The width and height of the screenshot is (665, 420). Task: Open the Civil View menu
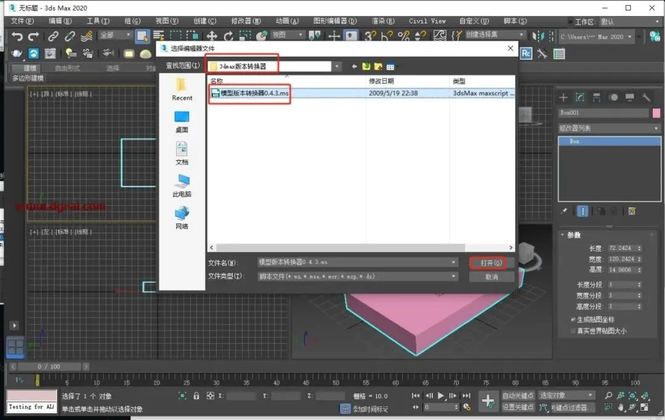[x=427, y=21]
